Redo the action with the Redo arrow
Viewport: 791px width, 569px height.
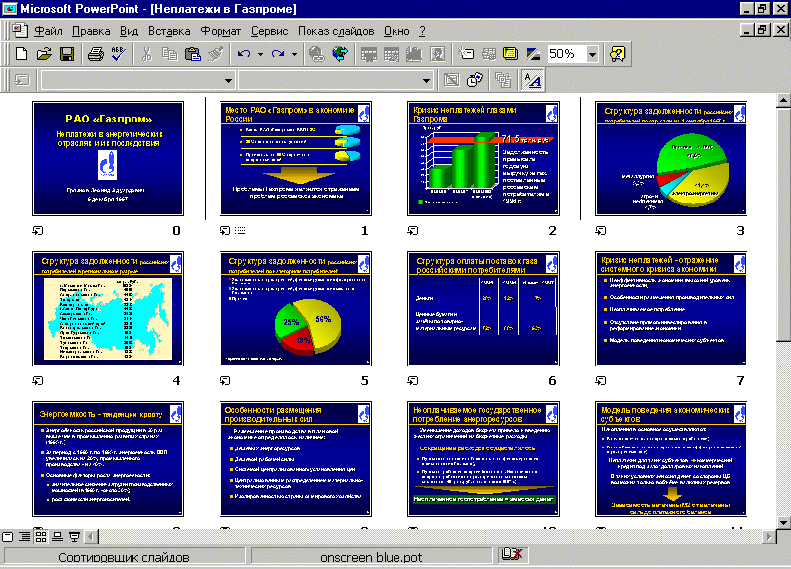point(278,54)
